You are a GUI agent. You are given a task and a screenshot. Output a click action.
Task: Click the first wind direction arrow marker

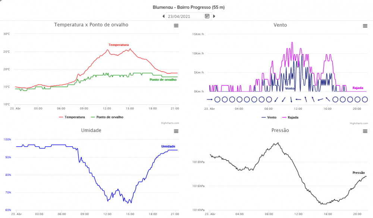pyautogui.click(x=210, y=99)
